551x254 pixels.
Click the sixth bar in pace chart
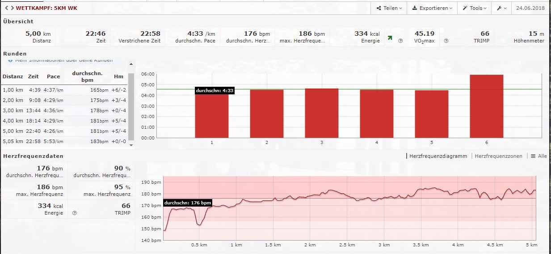486,106
